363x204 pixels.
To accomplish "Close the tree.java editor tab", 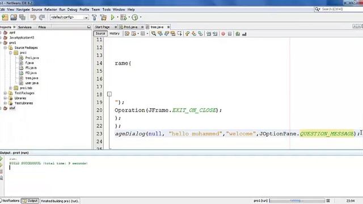I will [168, 27].
